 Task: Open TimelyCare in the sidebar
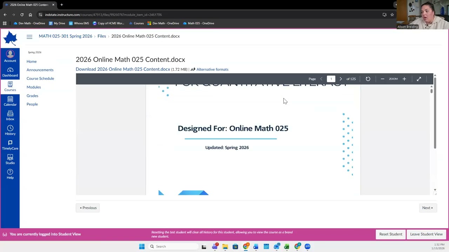[10, 145]
